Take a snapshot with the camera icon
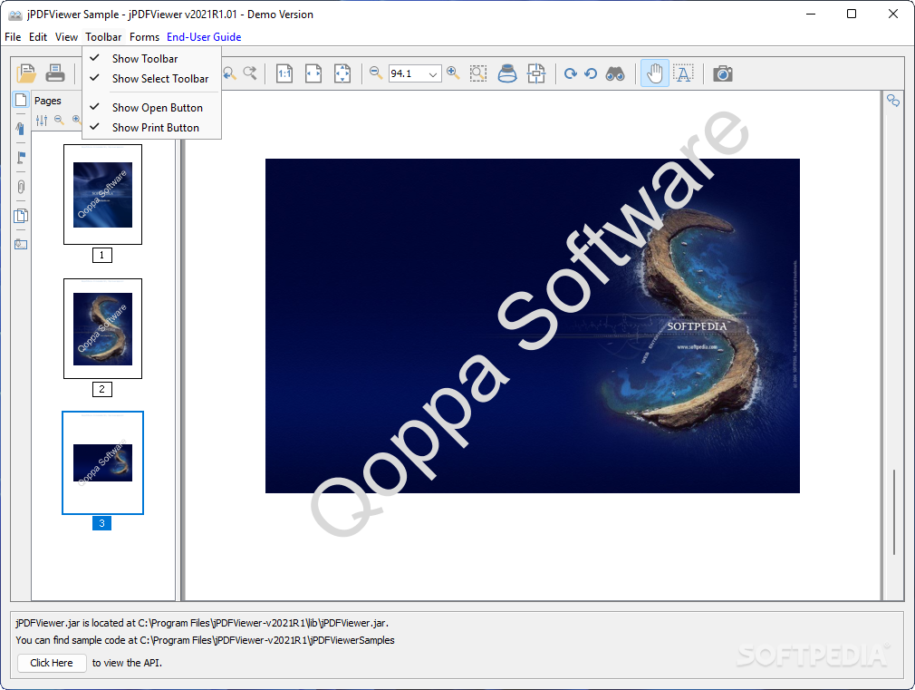This screenshot has height=690, width=915. (x=722, y=73)
